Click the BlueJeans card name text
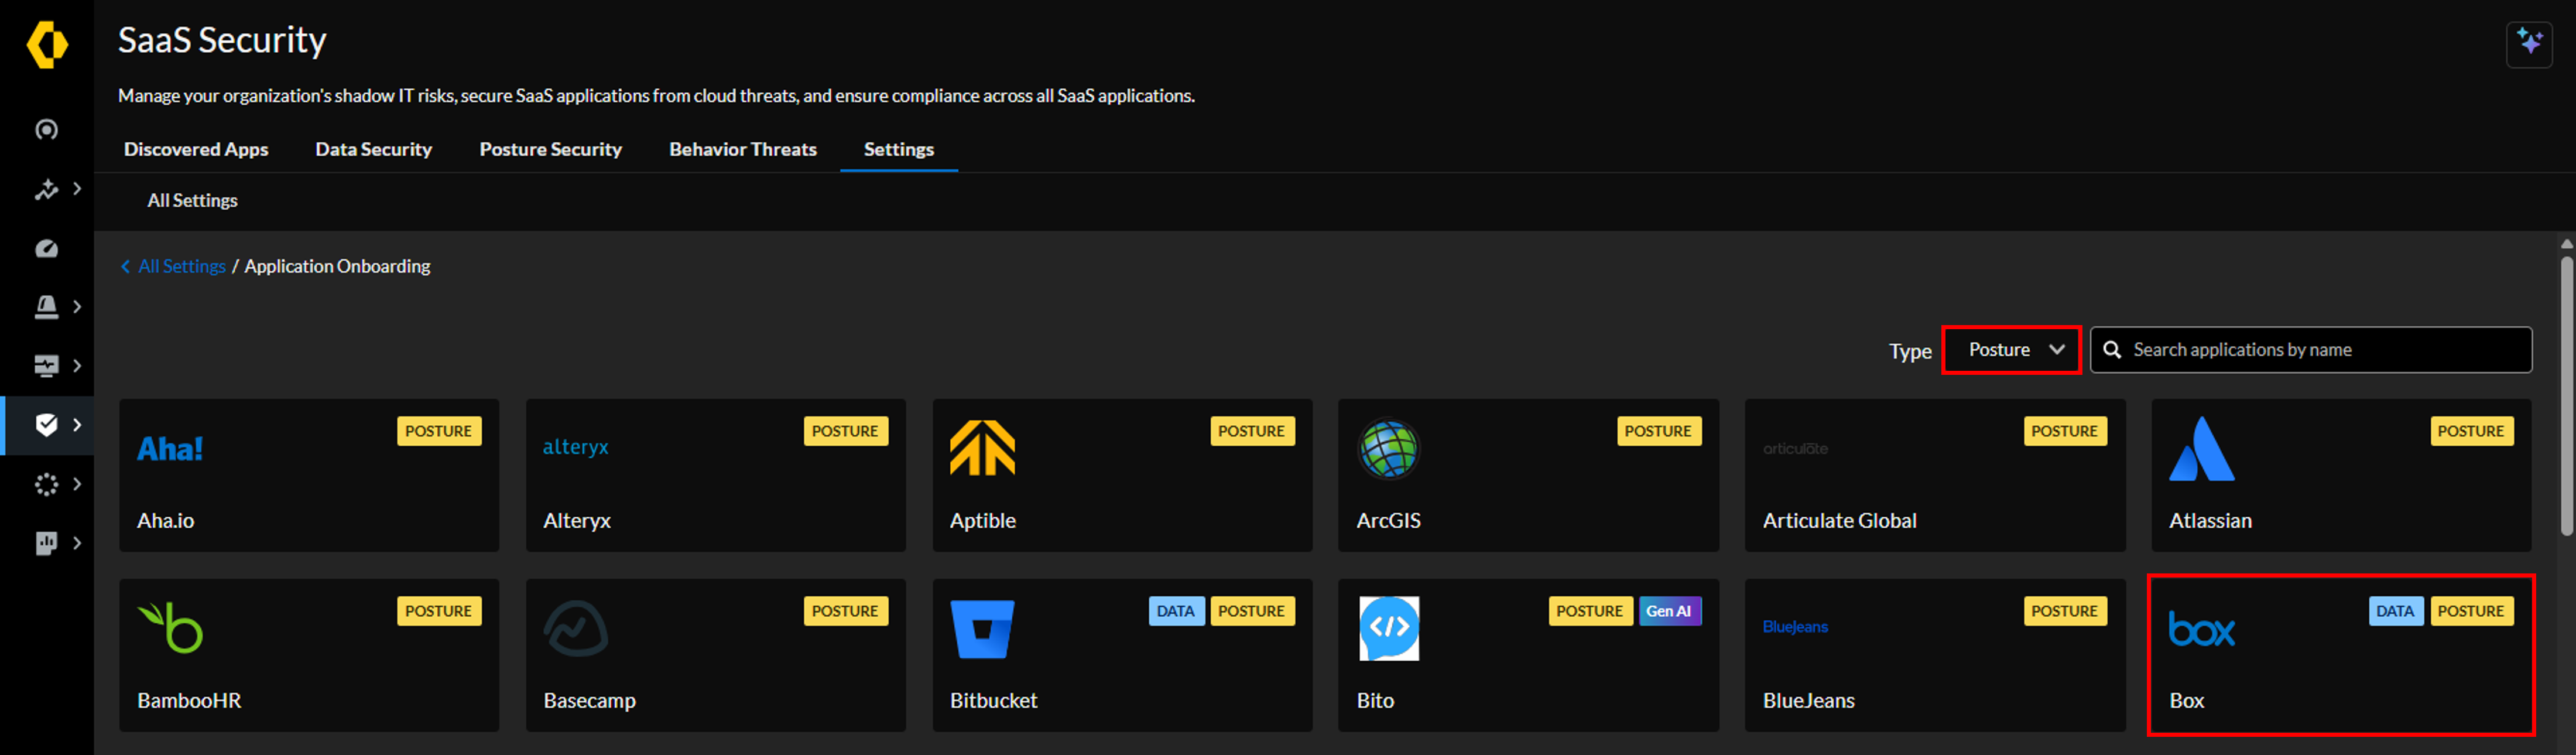Image resolution: width=2576 pixels, height=755 pixels. pos(1808,701)
